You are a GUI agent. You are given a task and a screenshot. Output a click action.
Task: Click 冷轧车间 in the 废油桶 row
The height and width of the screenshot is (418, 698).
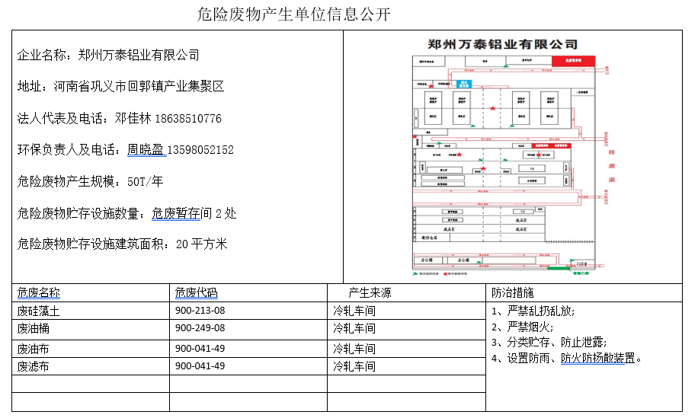click(x=354, y=329)
